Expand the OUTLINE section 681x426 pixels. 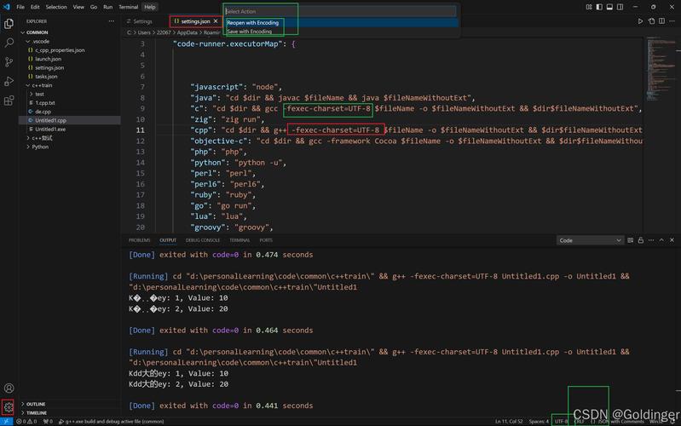36,404
